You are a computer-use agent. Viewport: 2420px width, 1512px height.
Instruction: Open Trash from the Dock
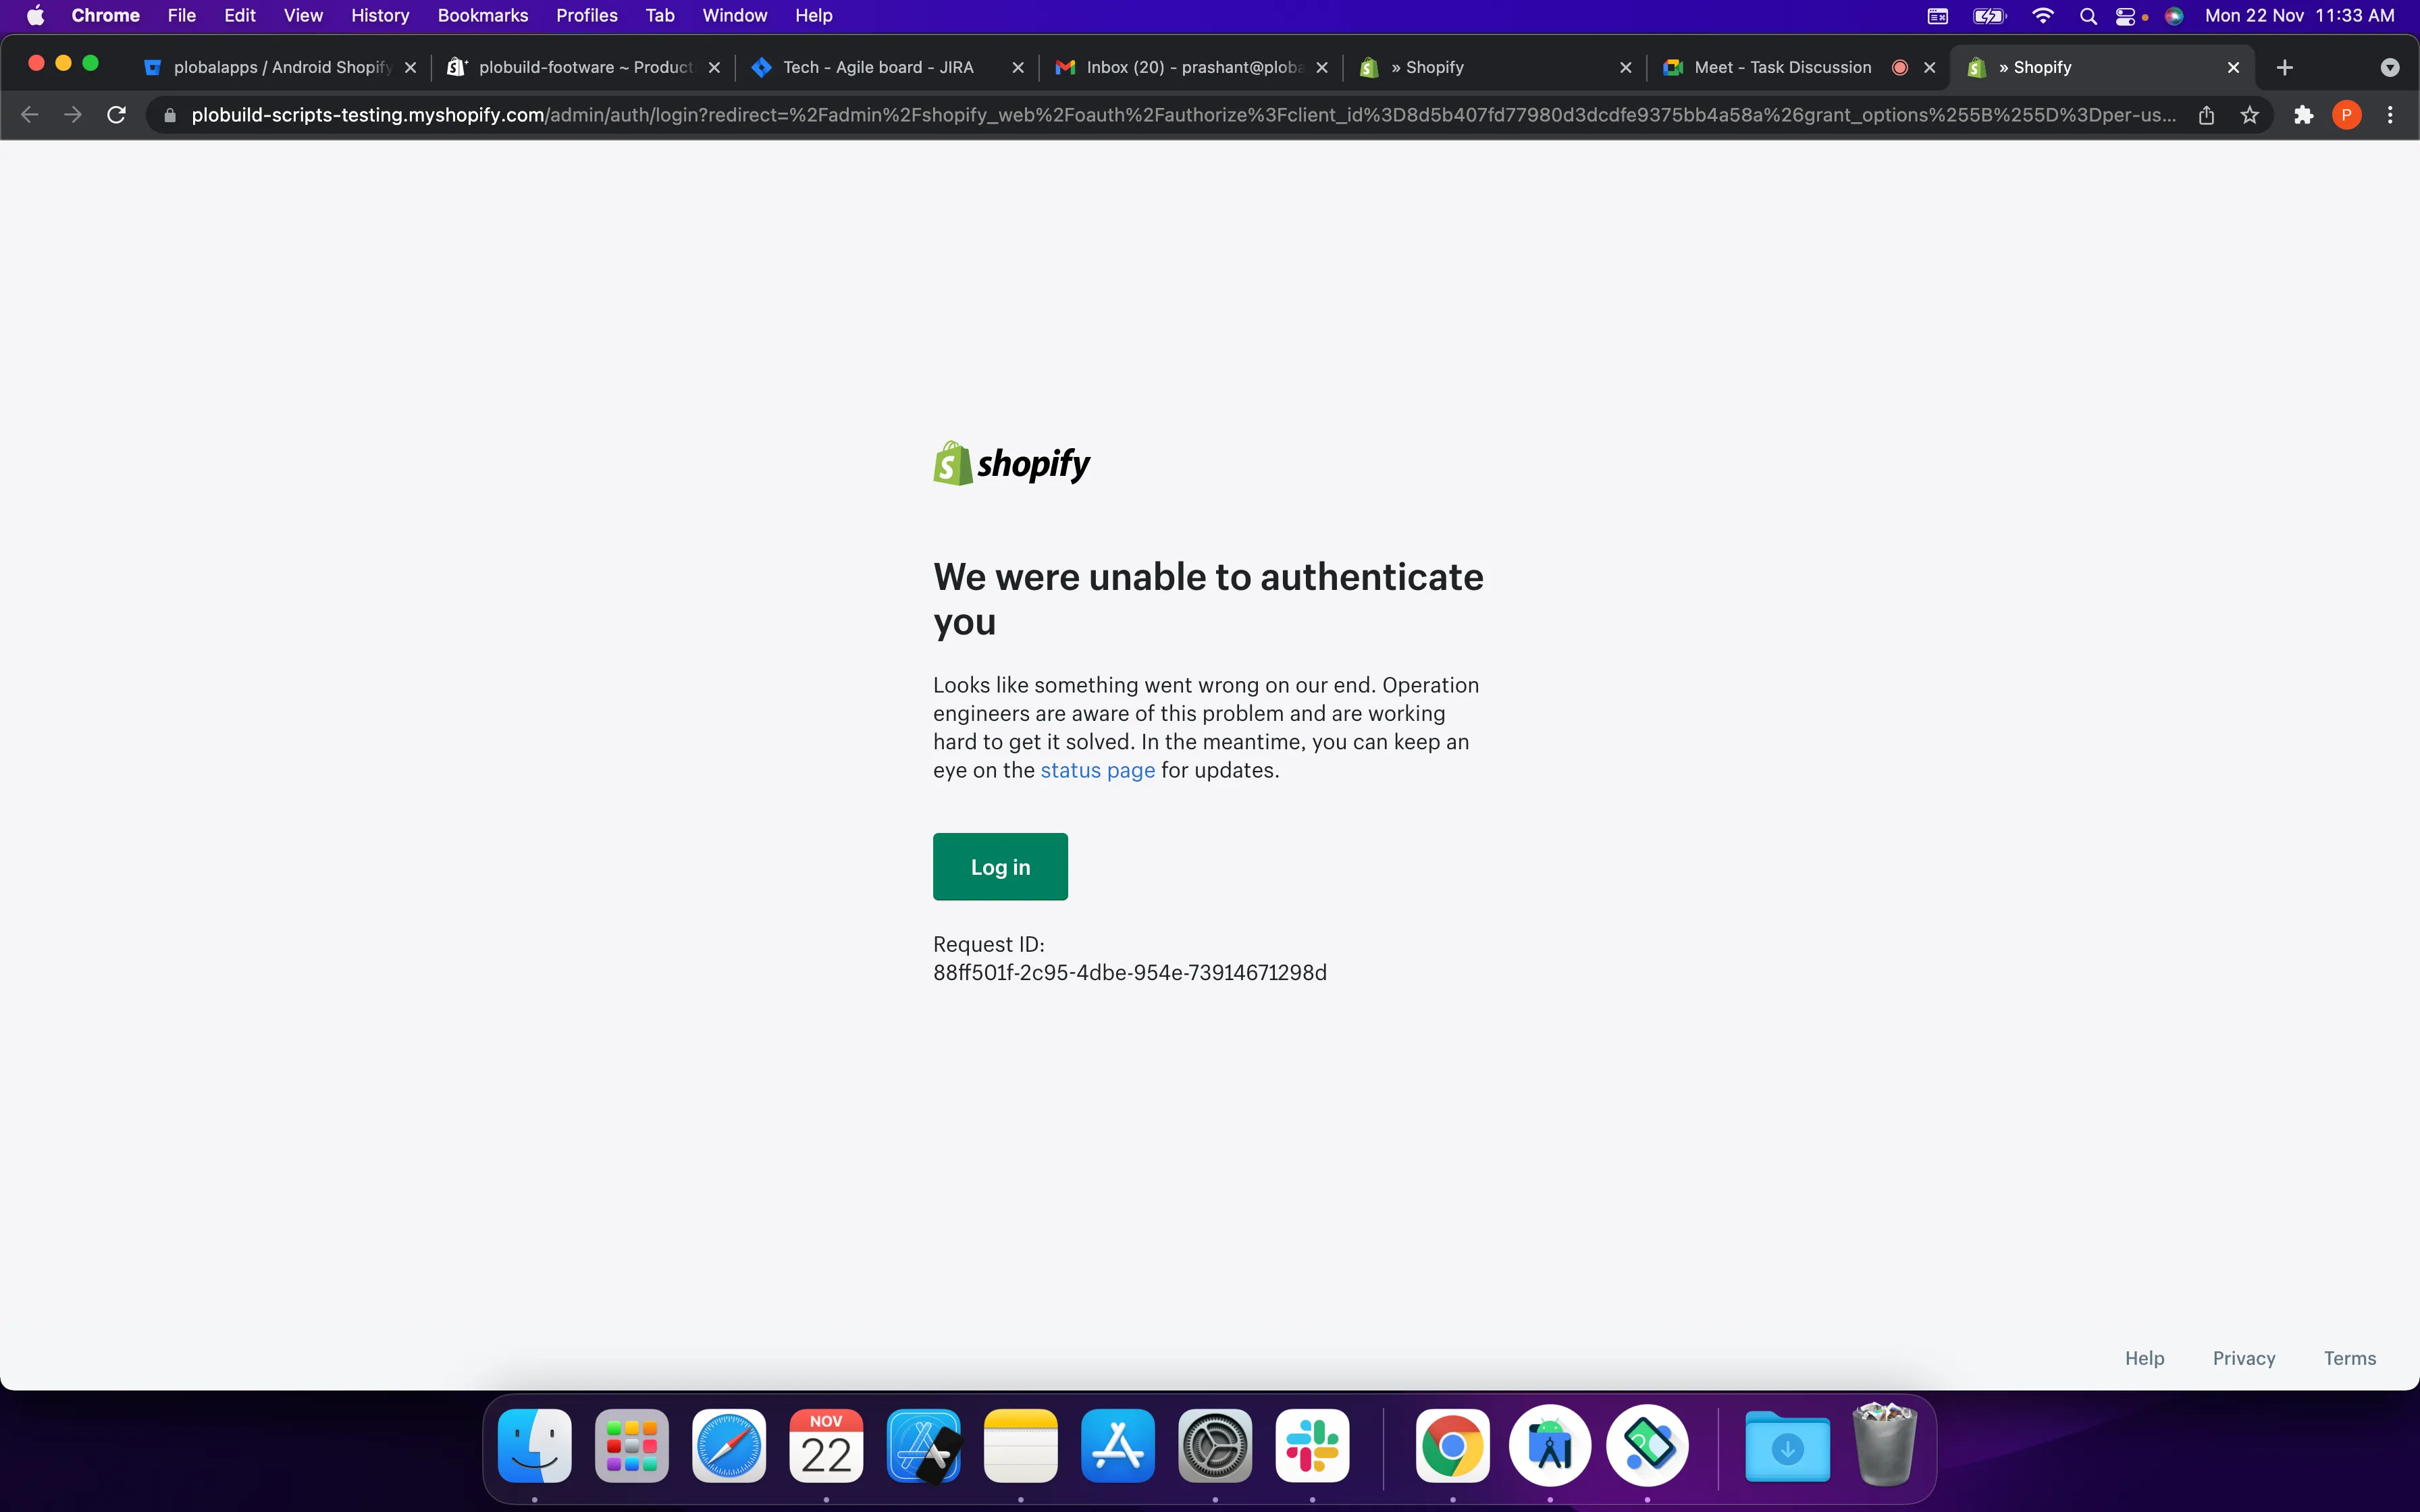coord(1884,1444)
